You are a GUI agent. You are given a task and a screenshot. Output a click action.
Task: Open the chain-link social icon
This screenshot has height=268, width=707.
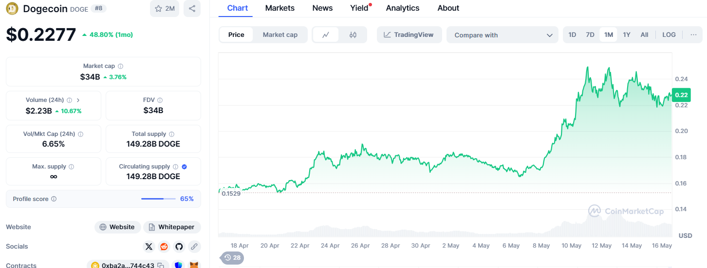coord(194,247)
